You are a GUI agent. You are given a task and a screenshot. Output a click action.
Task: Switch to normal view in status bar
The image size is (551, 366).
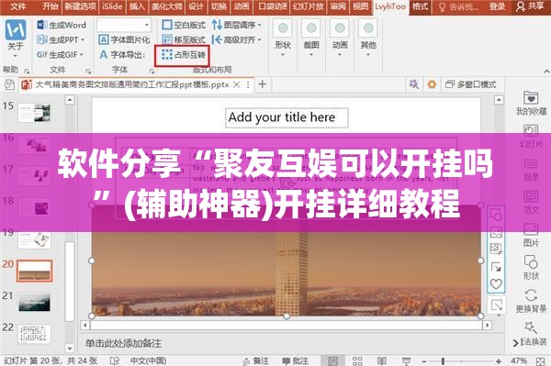click(332, 360)
